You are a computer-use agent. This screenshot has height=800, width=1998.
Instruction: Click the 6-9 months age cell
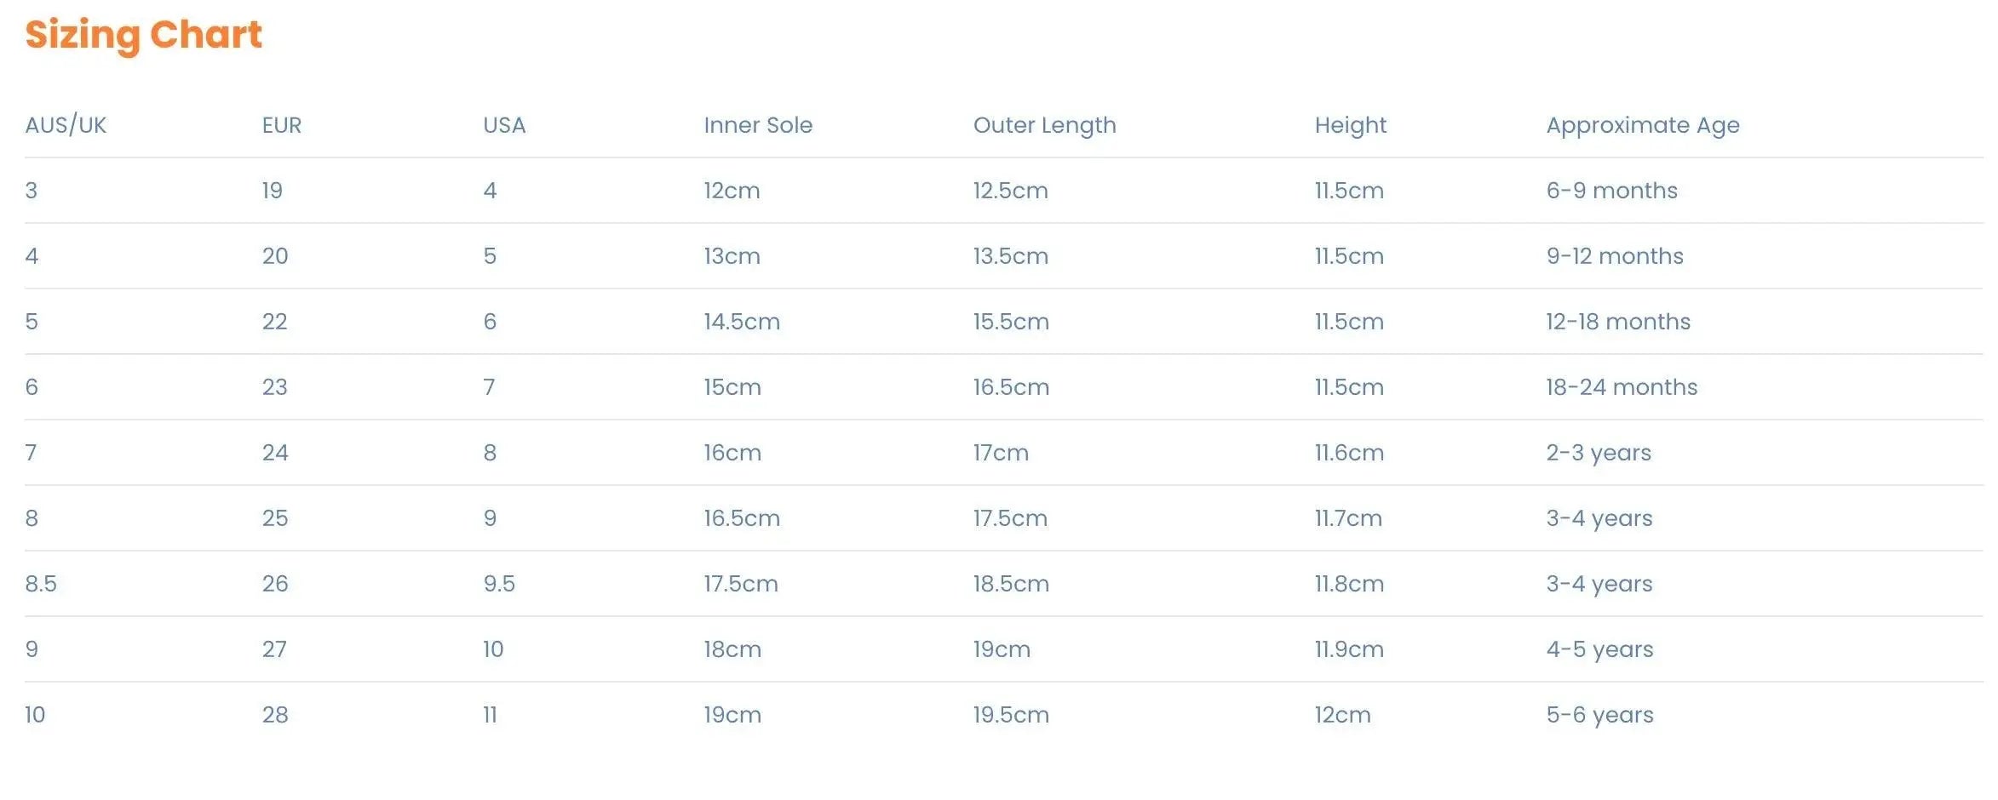[1611, 191]
